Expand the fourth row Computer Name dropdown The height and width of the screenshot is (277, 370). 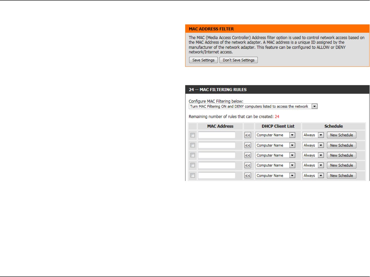(275, 165)
